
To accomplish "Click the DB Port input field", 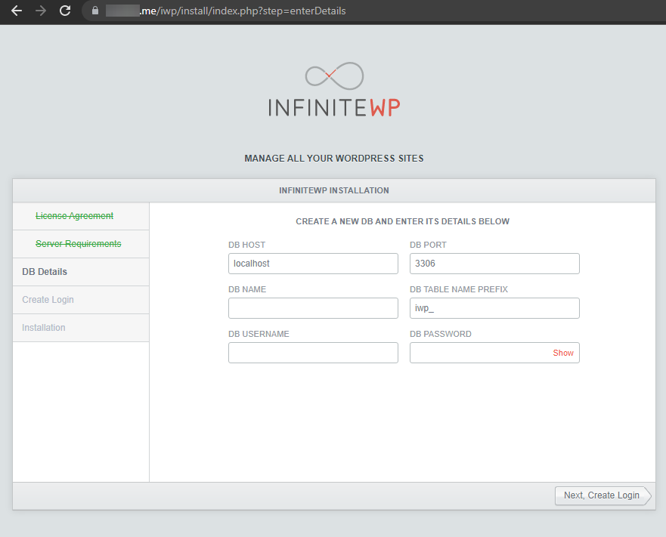I will 494,264.
